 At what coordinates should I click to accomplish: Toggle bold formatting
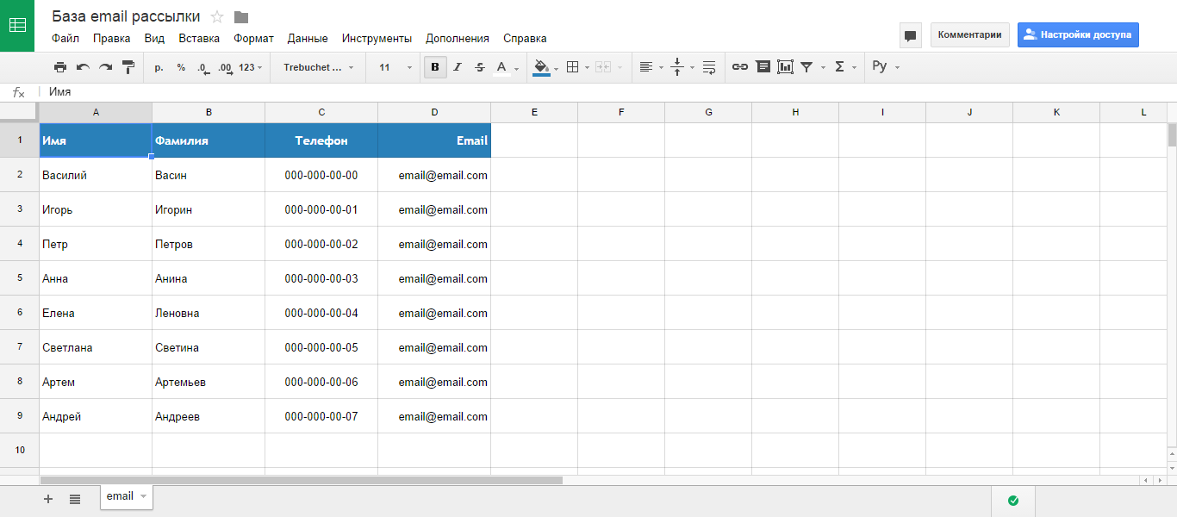pos(435,66)
